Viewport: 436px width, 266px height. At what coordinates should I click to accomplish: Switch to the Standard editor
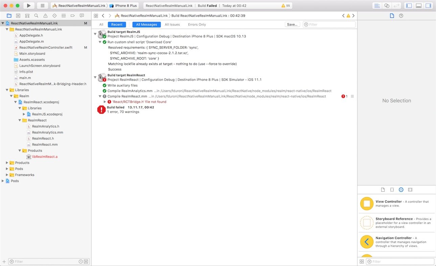click(377, 5)
